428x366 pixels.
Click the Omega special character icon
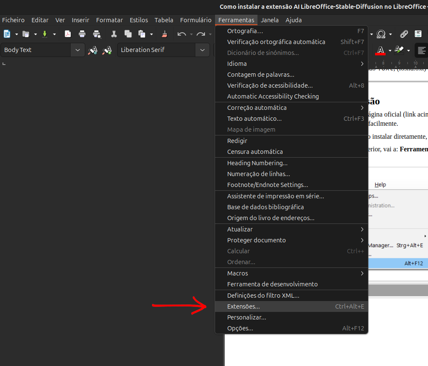(381, 34)
